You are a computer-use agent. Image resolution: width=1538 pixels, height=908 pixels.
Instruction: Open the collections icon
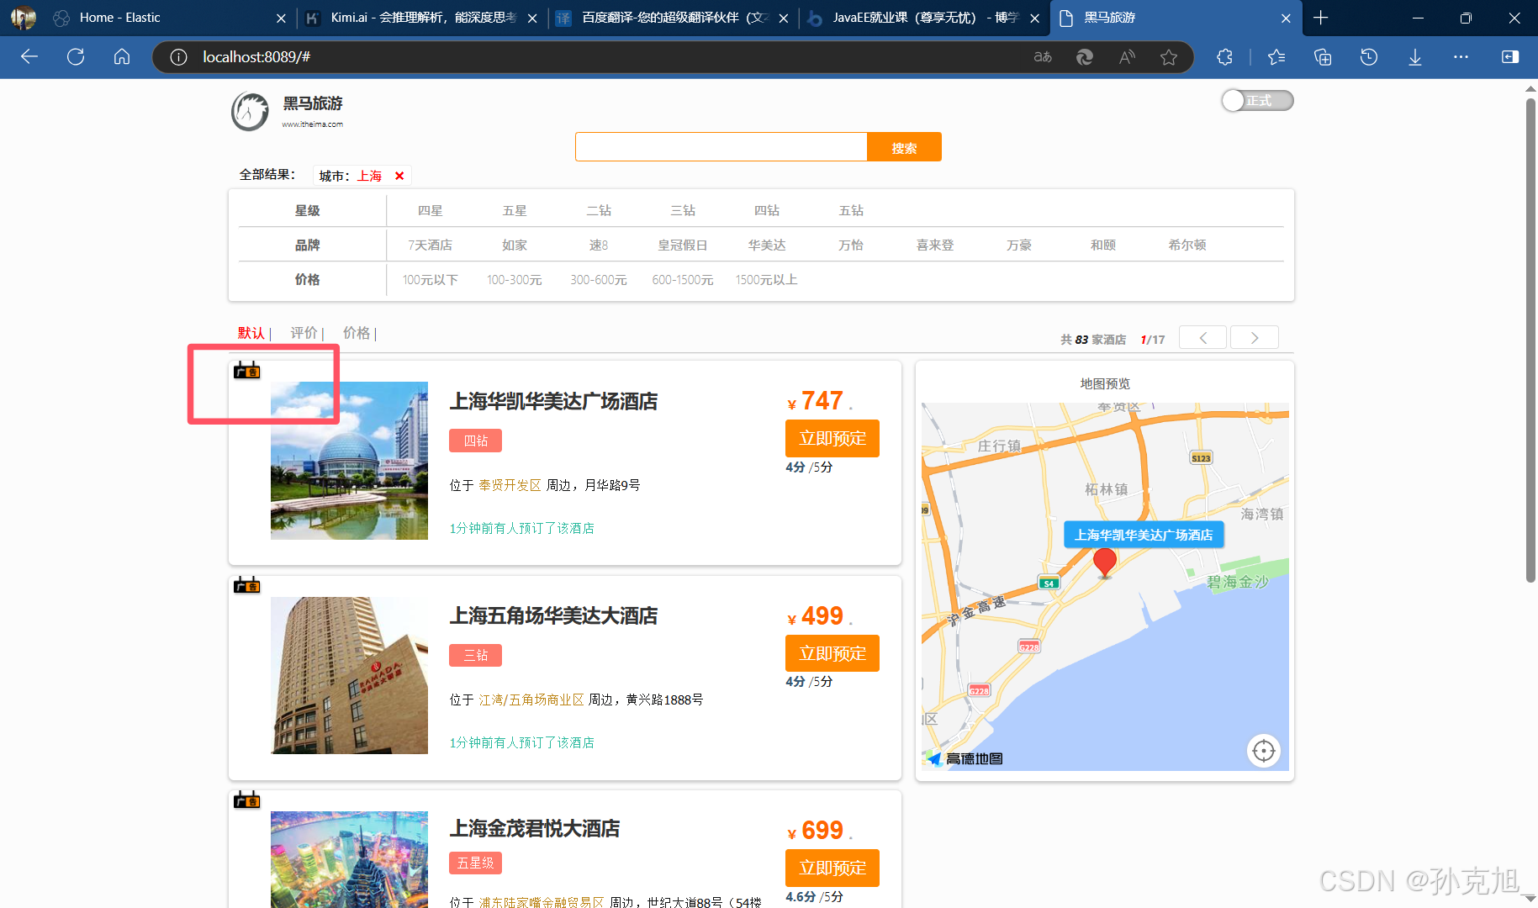[x=1323, y=56]
